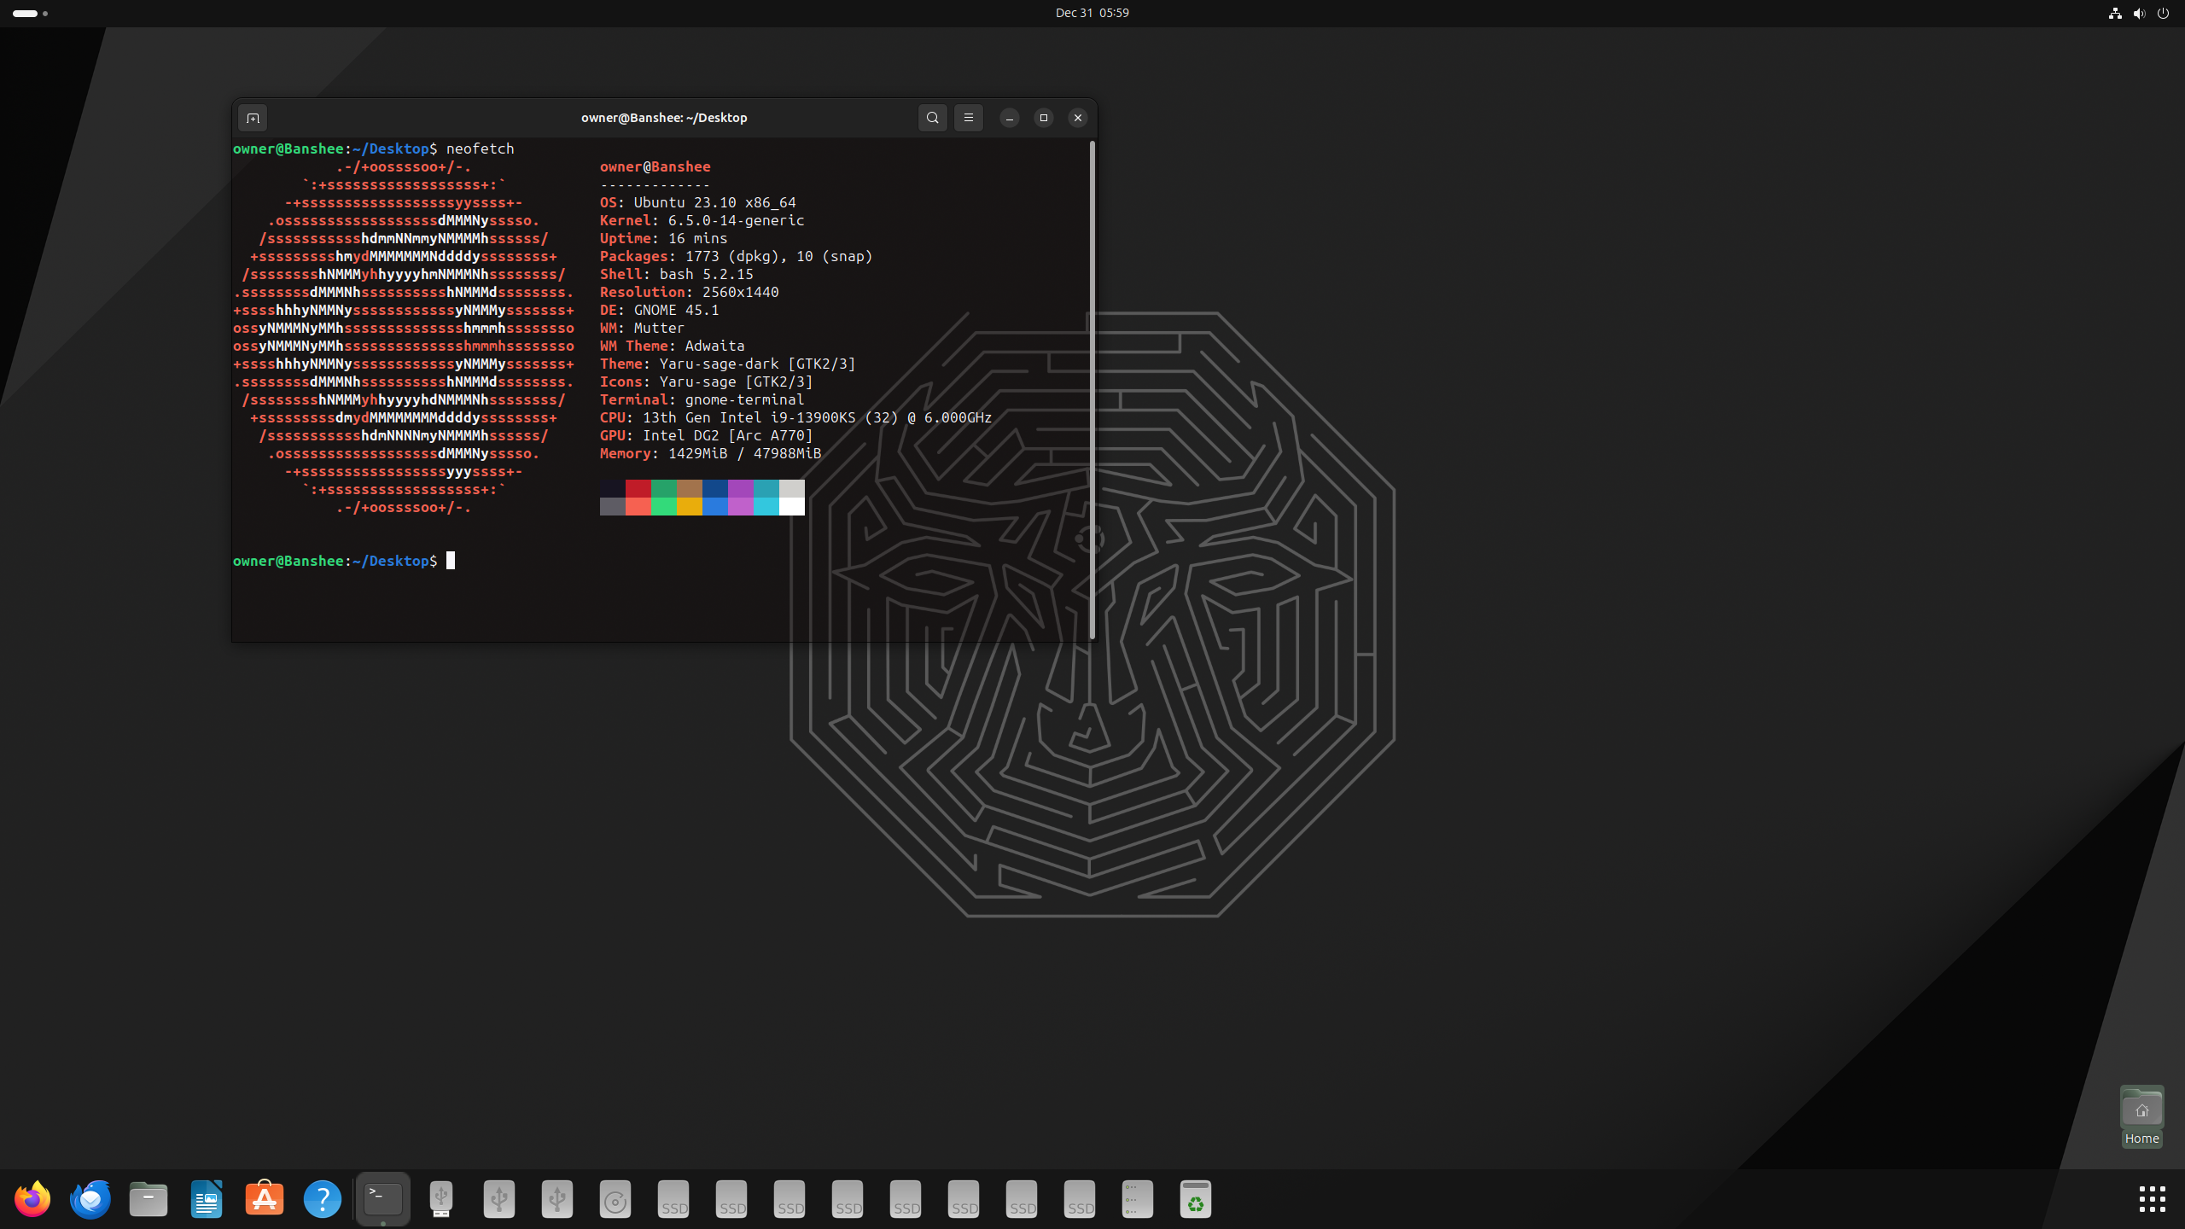The width and height of the screenshot is (2185, 1229).
Task: Click the 'Kernel: 6.5.0-14-generic' line
Action: coord(702,220)
